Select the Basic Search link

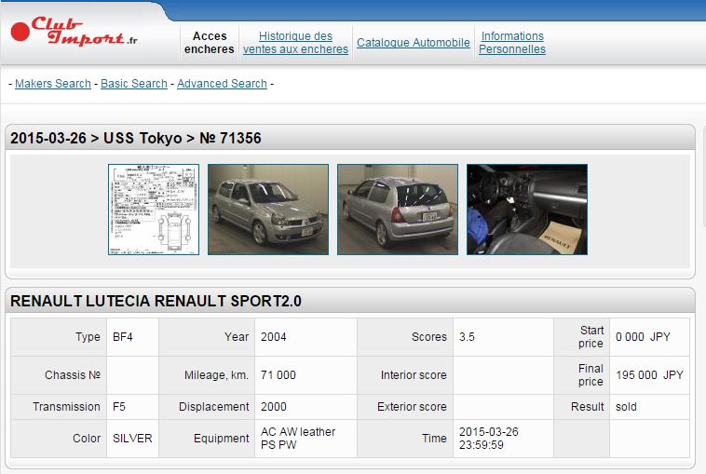(x=134, y=84)
